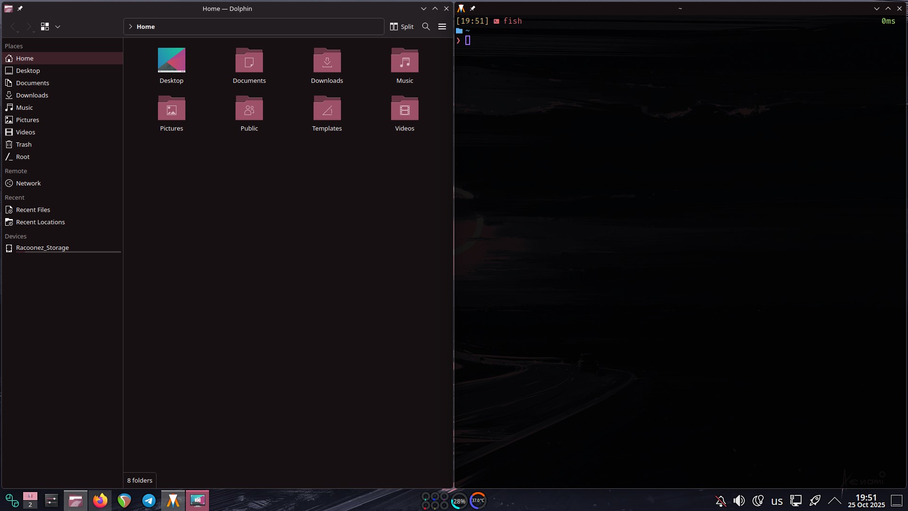Select the Templates folder icon
The height and width of the screenshot is (511, 908).
pyautogui.click(x=327, y=109)
